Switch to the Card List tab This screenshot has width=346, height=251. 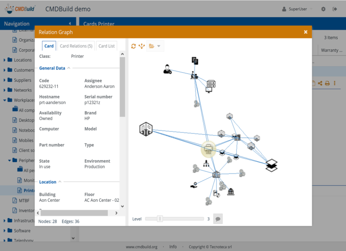[107, 46]
